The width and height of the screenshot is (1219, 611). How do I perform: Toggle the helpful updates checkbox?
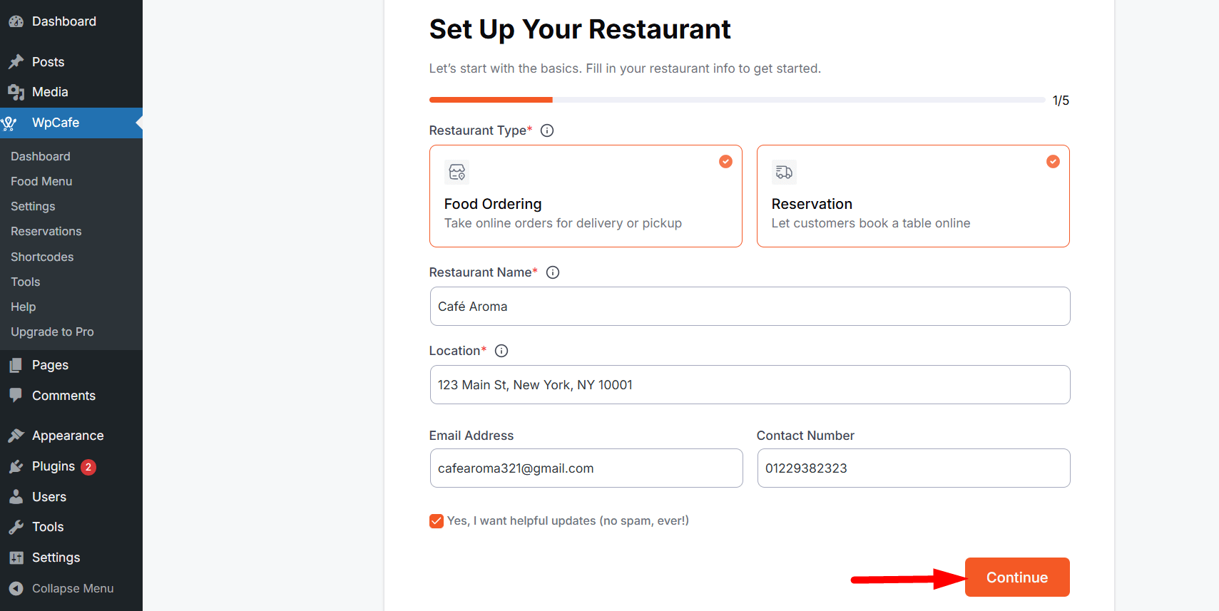point(437,521)
